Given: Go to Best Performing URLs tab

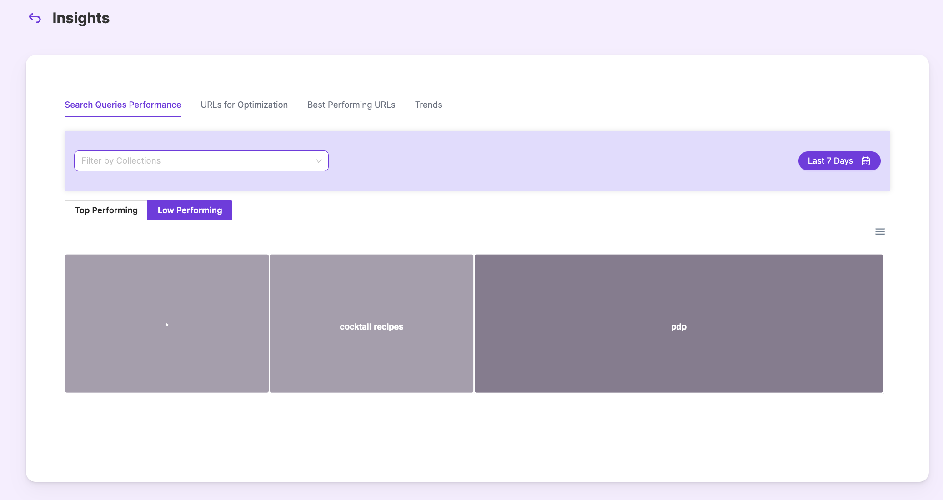Looking at the screenshot, I should click(351, 105).
